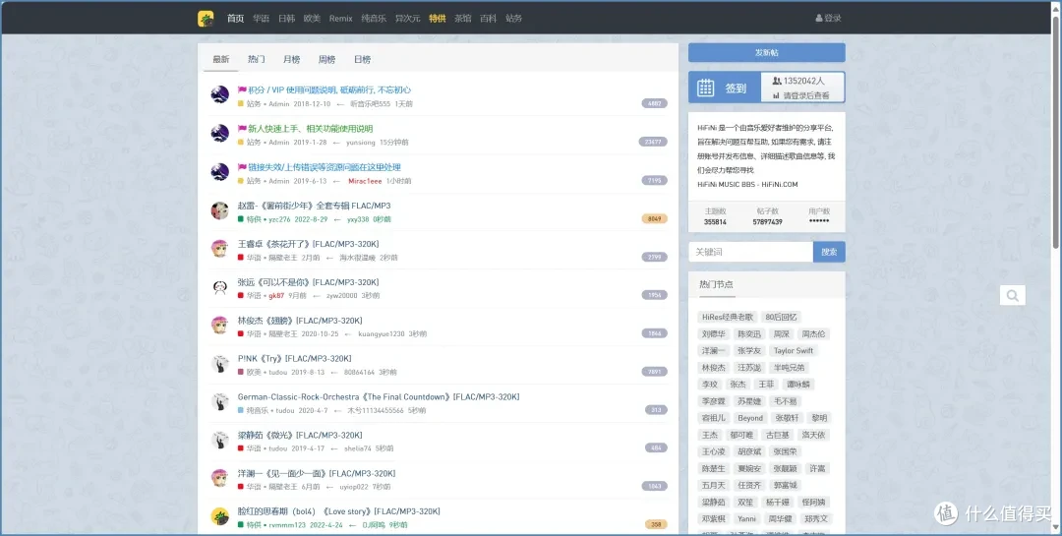Click avatar of 链接失效 post

219,171
